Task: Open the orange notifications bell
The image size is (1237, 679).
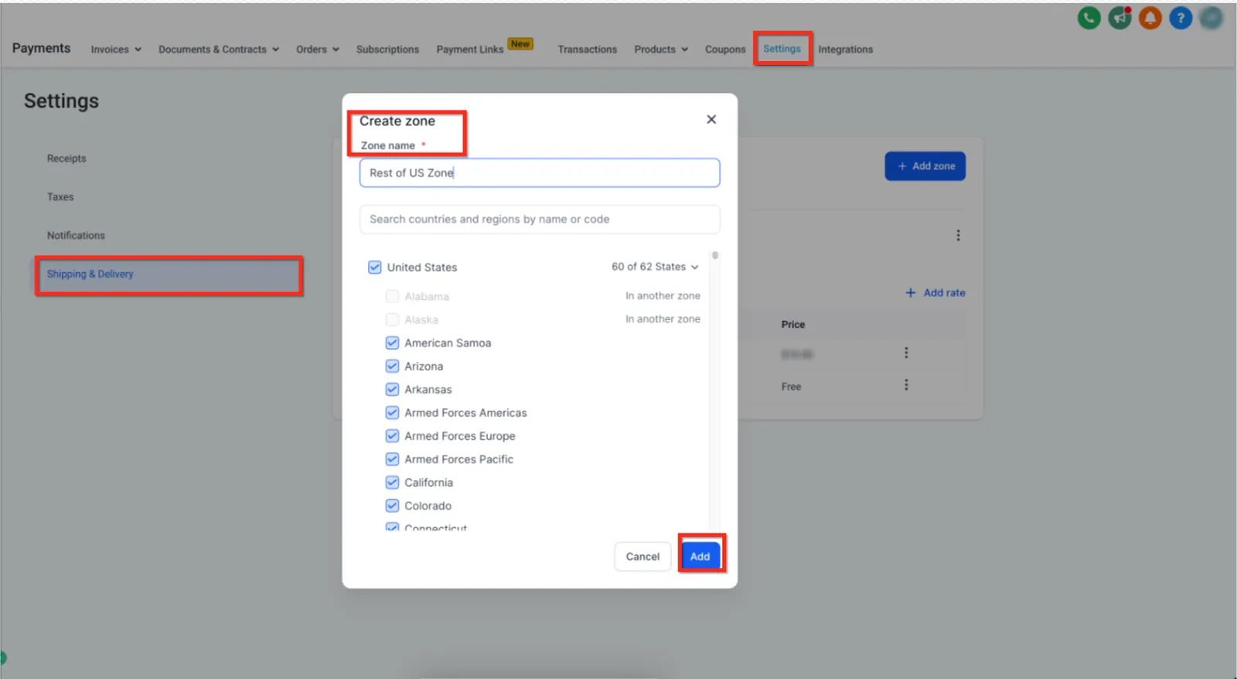Action: click(1150, 18)
